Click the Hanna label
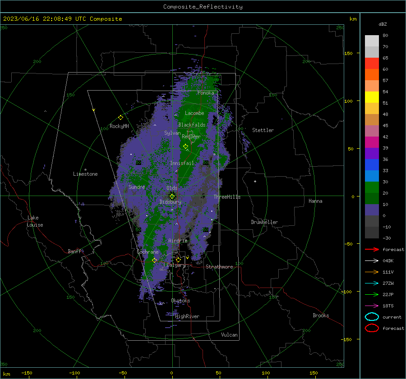Screen dimensions: 406x379 [x=315, y=201]
